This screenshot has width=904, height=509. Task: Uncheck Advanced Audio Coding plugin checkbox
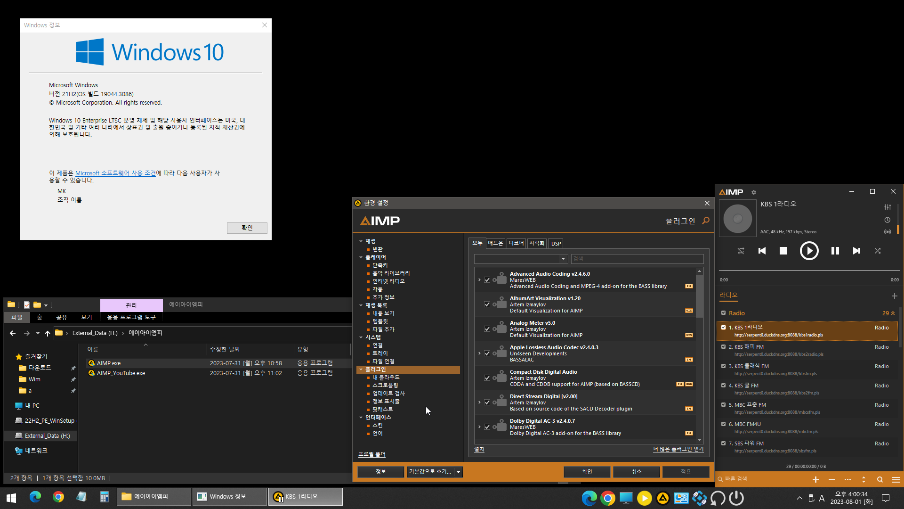487,280
